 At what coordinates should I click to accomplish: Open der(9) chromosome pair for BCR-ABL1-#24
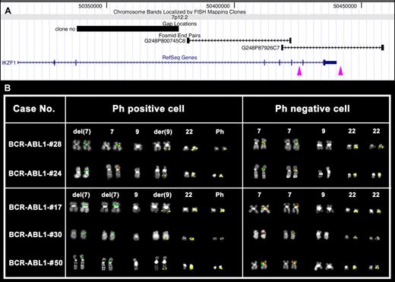(x=161, y=173)
